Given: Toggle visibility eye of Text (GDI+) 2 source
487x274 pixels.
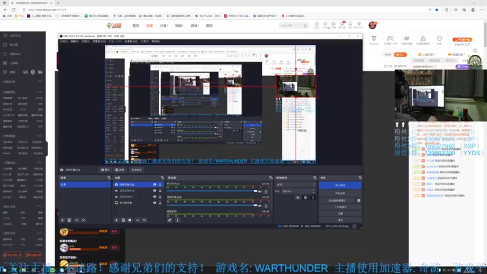Looking at the screenshot, I should coord(155,191).
